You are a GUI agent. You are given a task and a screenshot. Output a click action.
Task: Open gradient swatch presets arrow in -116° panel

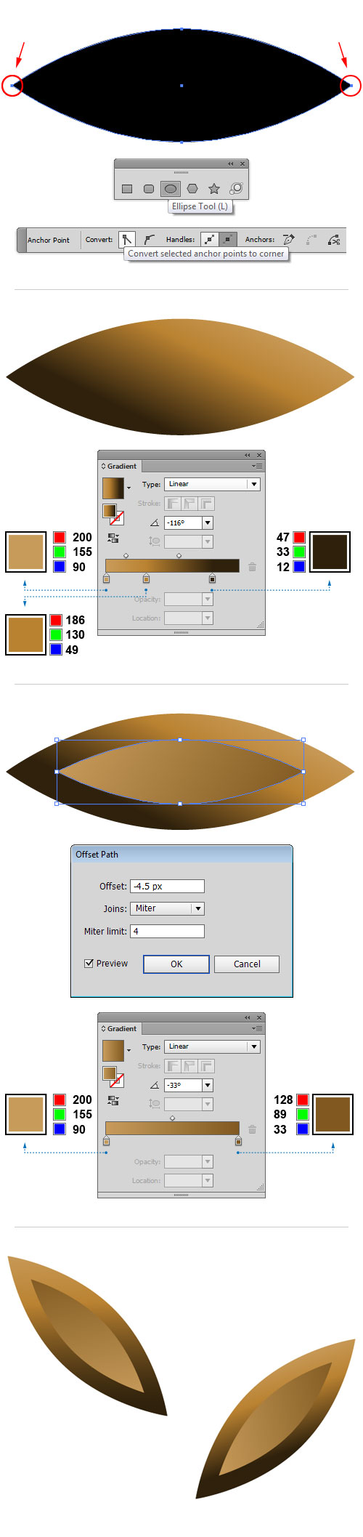[129, 488]
